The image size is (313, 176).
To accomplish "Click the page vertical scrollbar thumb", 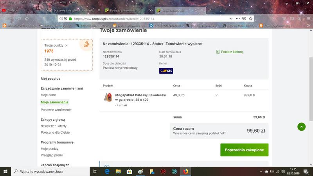I will [311, 89].
